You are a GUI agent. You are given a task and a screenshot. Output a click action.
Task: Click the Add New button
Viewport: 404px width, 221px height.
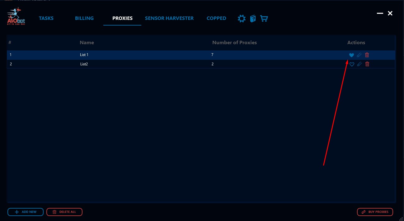pyautogui.click(x=26, y=212)
